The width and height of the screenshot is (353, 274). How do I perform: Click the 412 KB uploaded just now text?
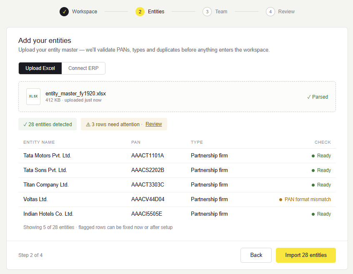(73, 100)
